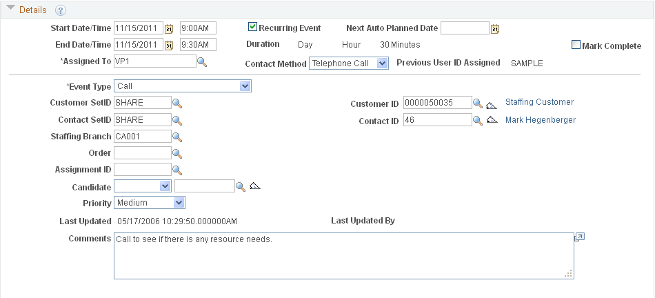Open the Start Date calendar picker
The height and width of the screenshot is (298, 655).
coord(169,29)
